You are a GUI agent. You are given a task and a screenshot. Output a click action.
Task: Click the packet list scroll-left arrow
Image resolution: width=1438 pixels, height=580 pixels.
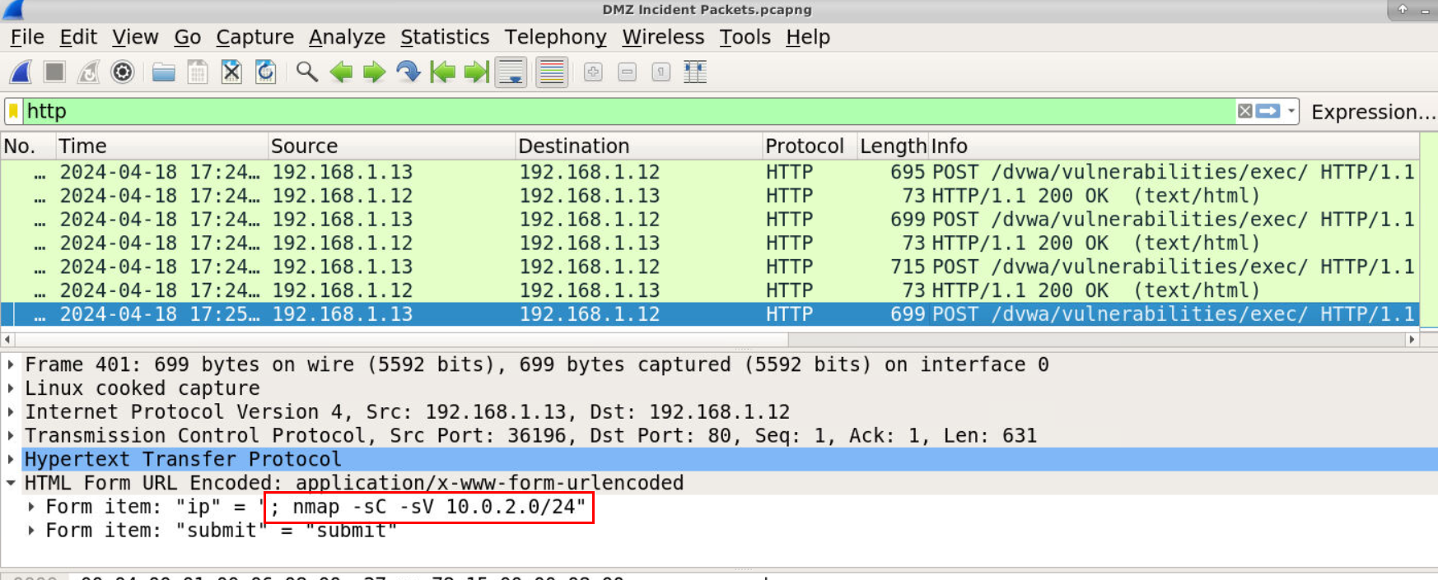[x=8, y=339]
